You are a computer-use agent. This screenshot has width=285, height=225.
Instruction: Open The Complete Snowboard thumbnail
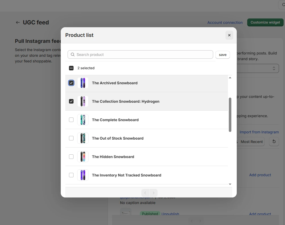click(83, 120)
